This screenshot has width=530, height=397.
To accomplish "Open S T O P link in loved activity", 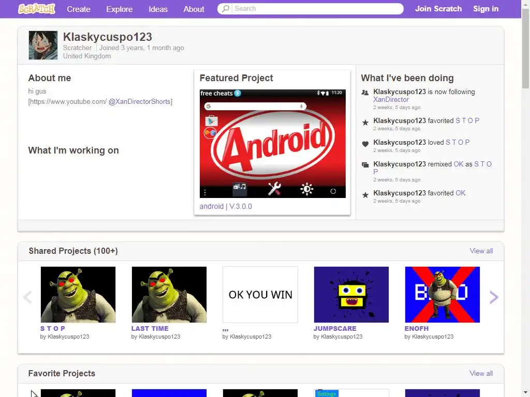I will 458,142.
